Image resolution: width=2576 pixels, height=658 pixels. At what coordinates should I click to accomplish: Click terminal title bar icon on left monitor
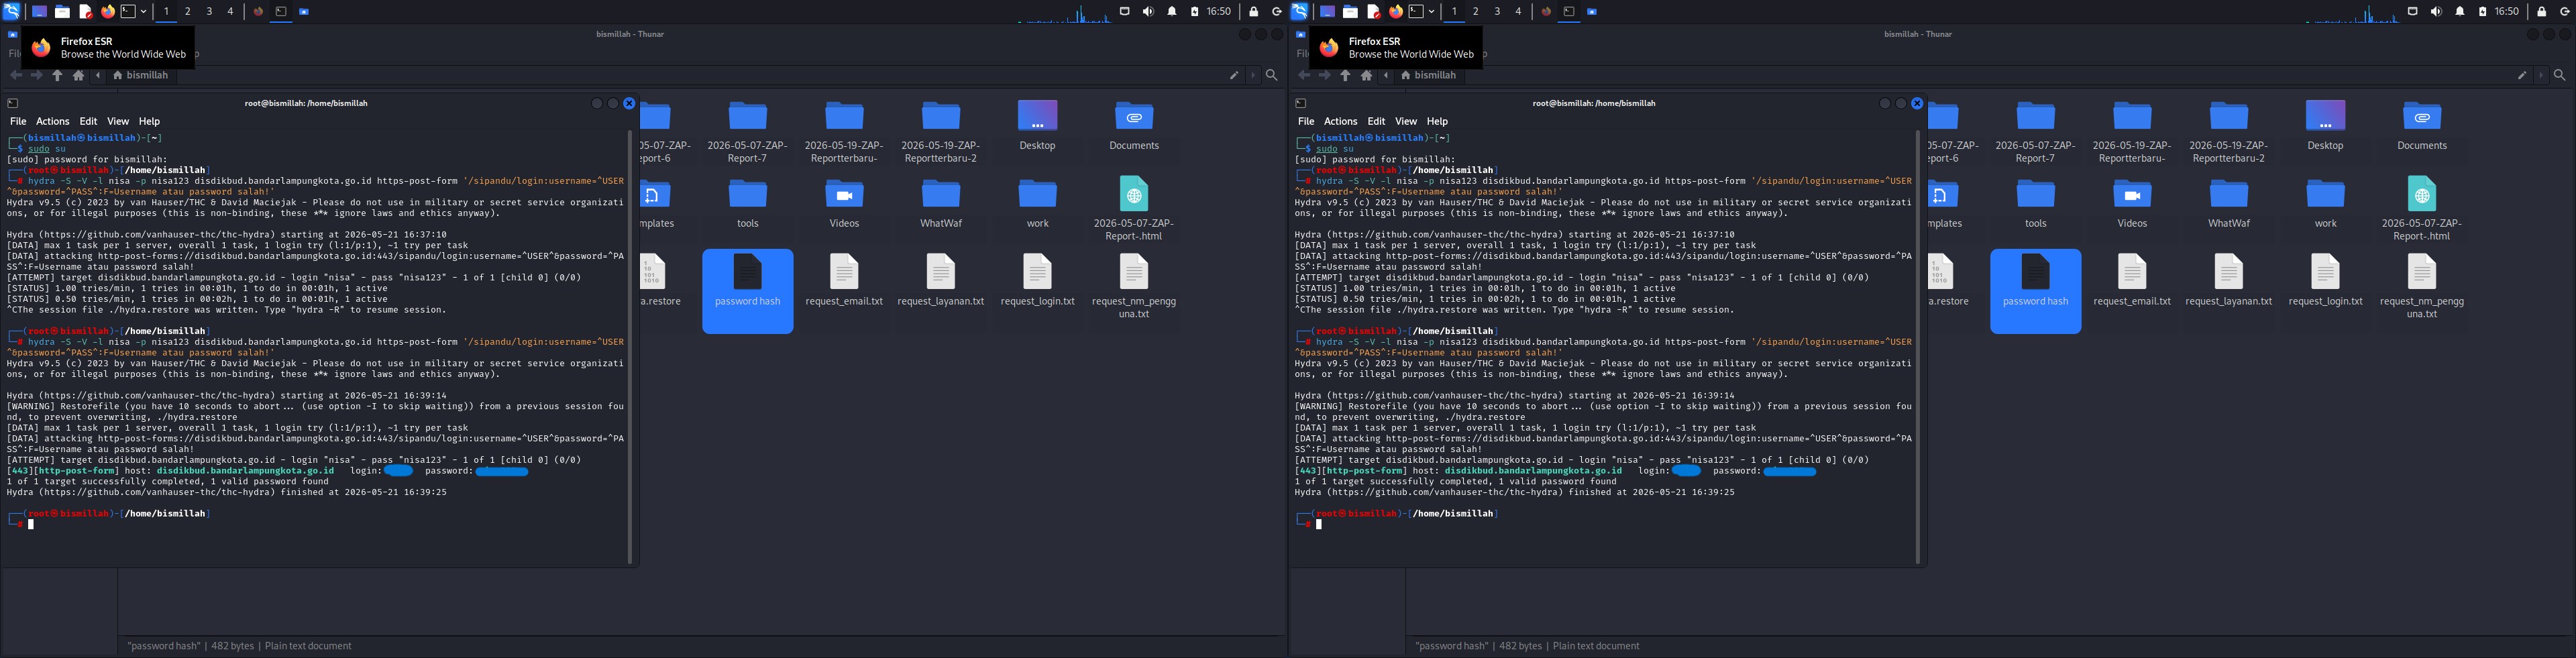pyautogui.click(x=12, y=103)
